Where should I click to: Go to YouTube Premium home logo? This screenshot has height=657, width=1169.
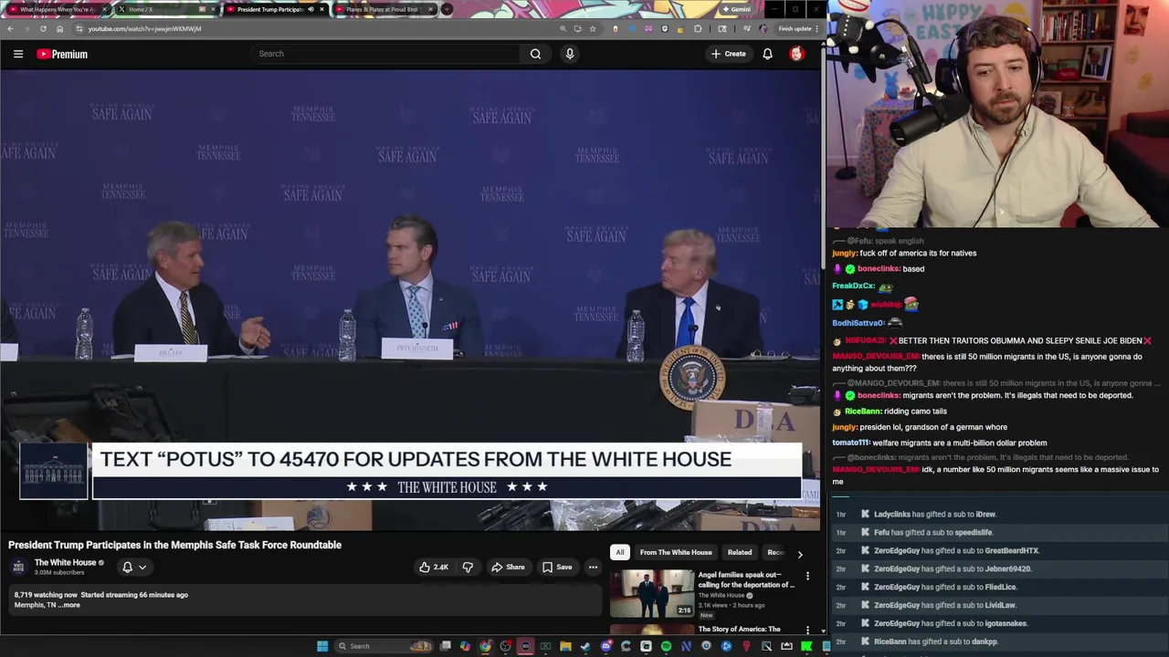pos(62,54)
